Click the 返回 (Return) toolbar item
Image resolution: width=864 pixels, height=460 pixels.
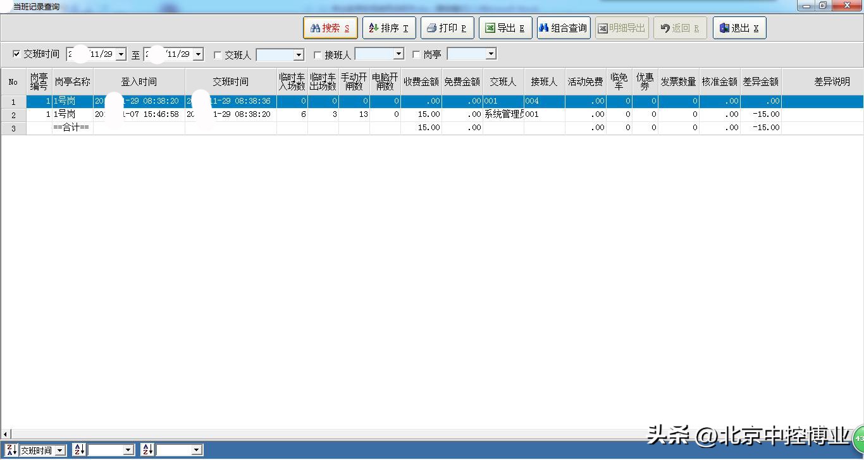click(x=680, y=27)
